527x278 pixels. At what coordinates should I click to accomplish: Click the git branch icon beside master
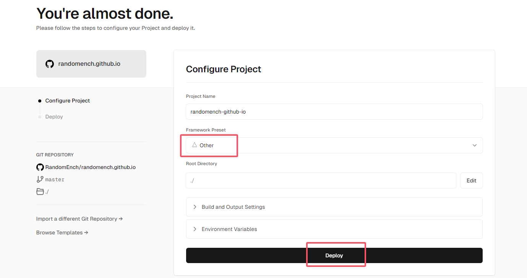40,179
